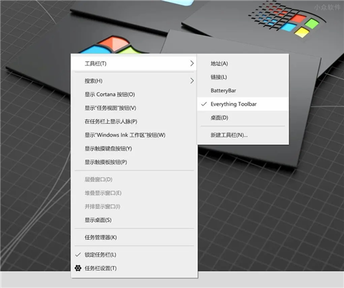Click the gear icon beside 任务栏设置(T)
This screenshot has width=344, height=288.
78,268
